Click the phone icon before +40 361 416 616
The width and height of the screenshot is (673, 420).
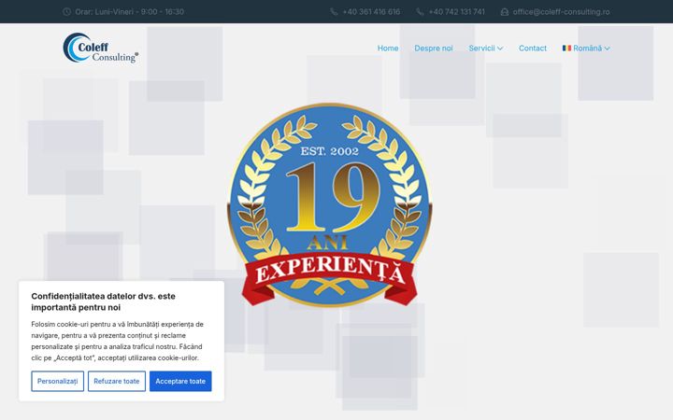pos(334,11)
